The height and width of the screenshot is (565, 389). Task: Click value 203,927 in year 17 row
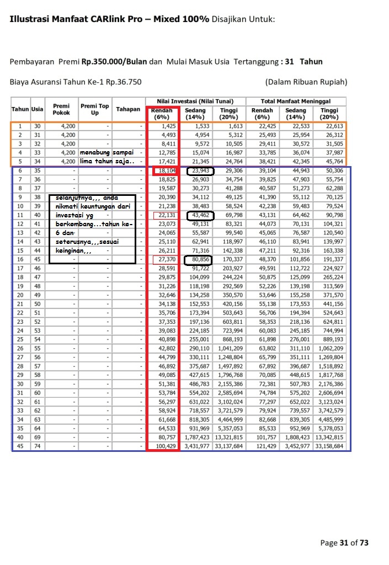point(233,269)
